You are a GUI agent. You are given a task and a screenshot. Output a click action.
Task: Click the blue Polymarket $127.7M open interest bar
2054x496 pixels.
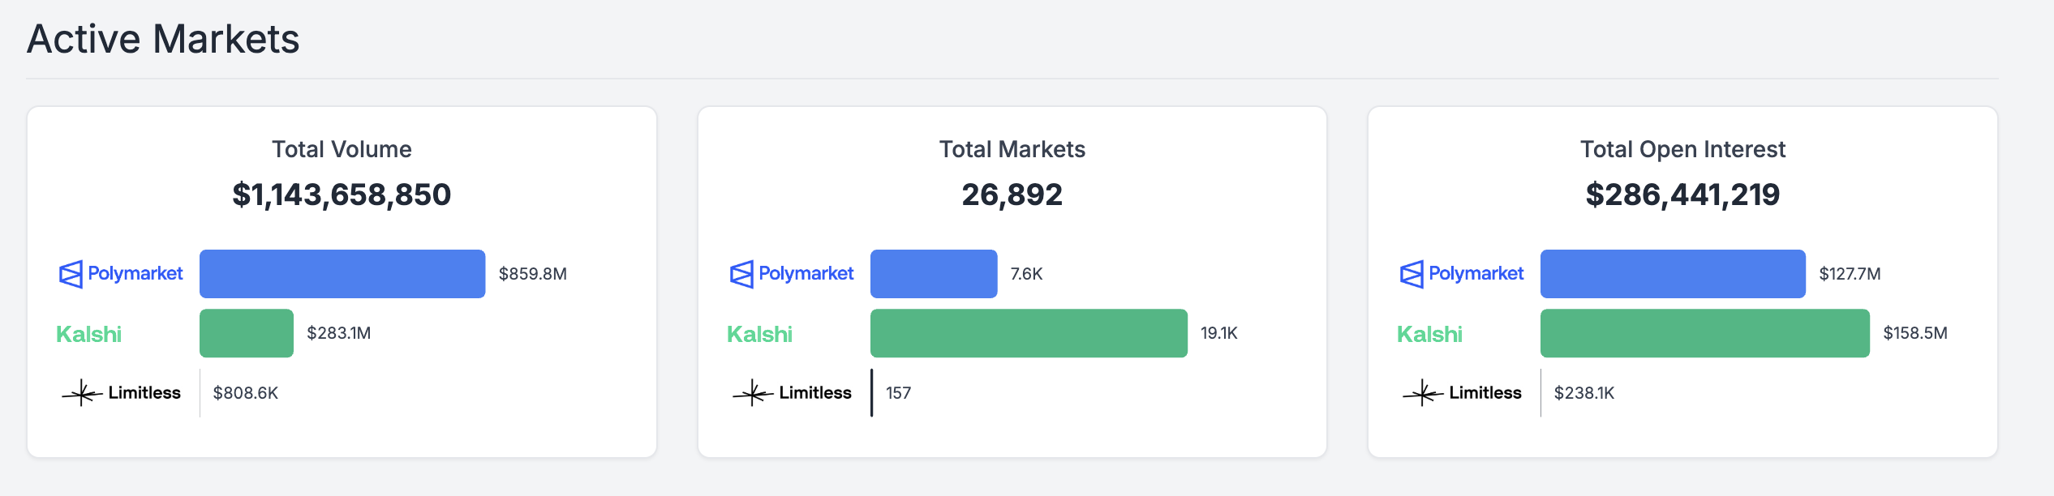1673,274
